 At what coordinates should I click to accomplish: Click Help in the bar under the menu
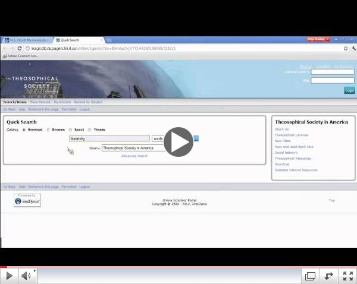coord(22,109)
